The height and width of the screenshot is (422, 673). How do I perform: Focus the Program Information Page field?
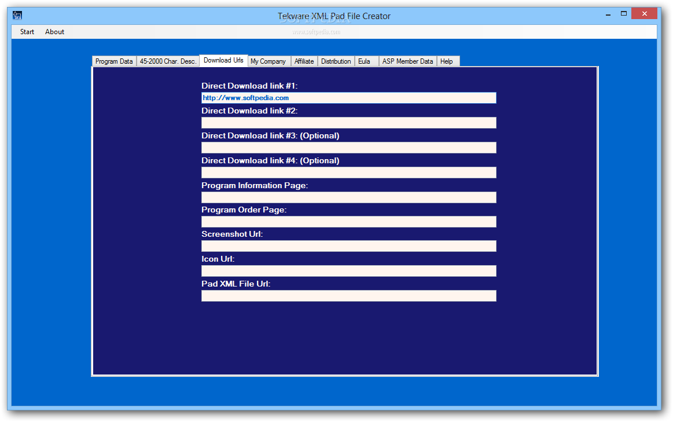pyautogui.click(x=348, y=197)
